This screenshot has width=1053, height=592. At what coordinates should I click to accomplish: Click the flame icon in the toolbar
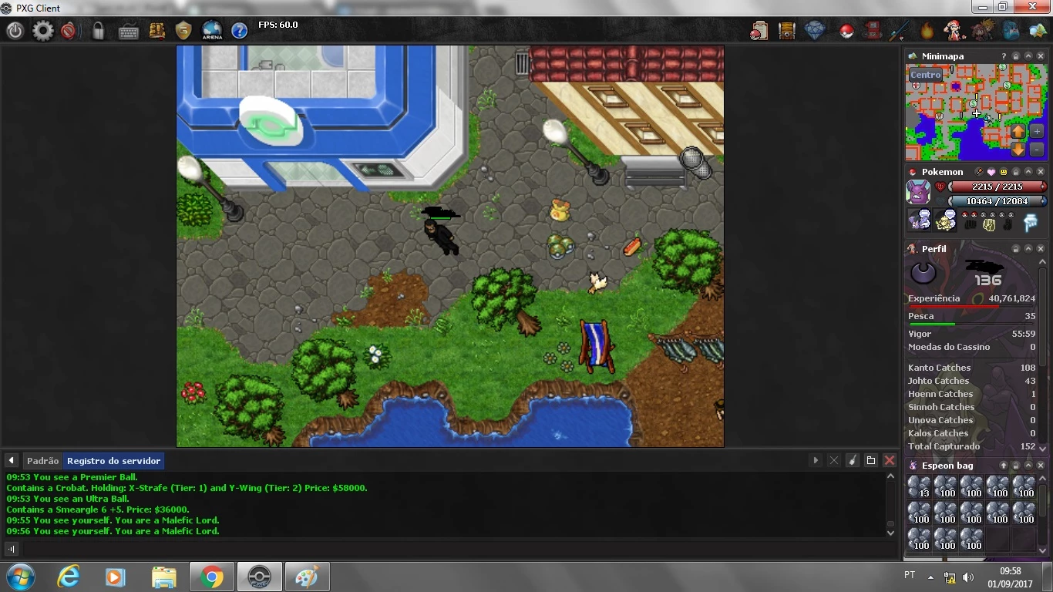pos(927,31)
